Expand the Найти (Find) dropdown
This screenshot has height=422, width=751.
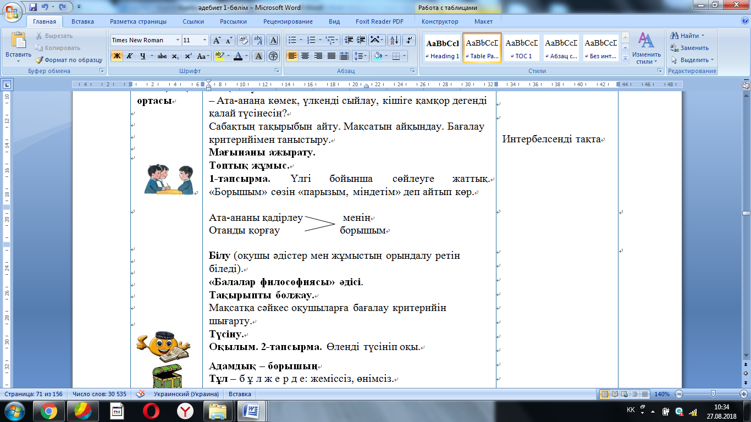(x=703, y=36)
